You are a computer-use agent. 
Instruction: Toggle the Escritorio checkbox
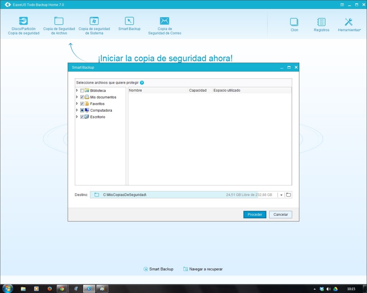pyautogui.click(x=82, y=117)
